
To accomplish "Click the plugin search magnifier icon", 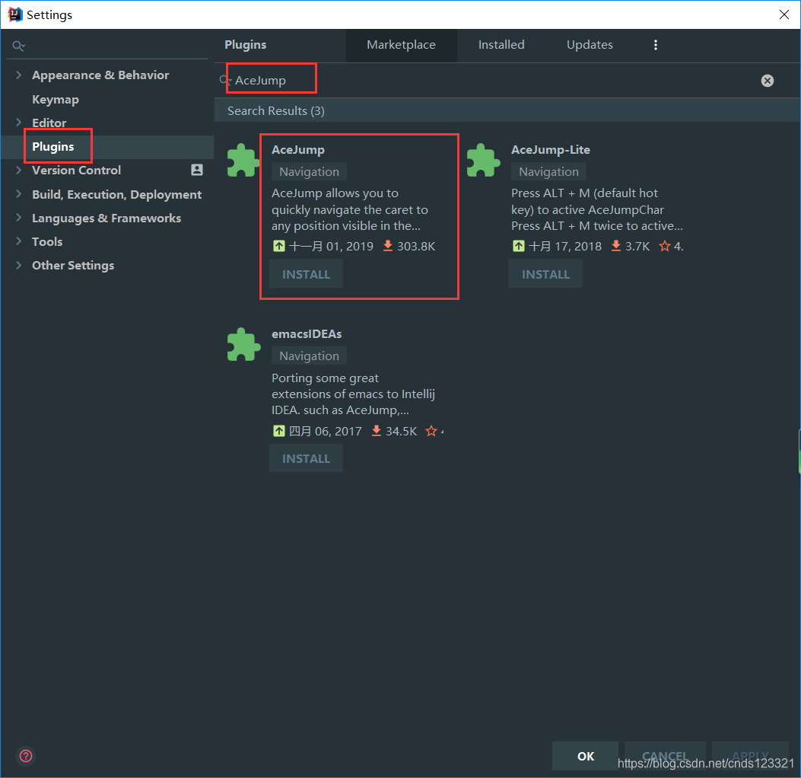I will click(224, 80).
